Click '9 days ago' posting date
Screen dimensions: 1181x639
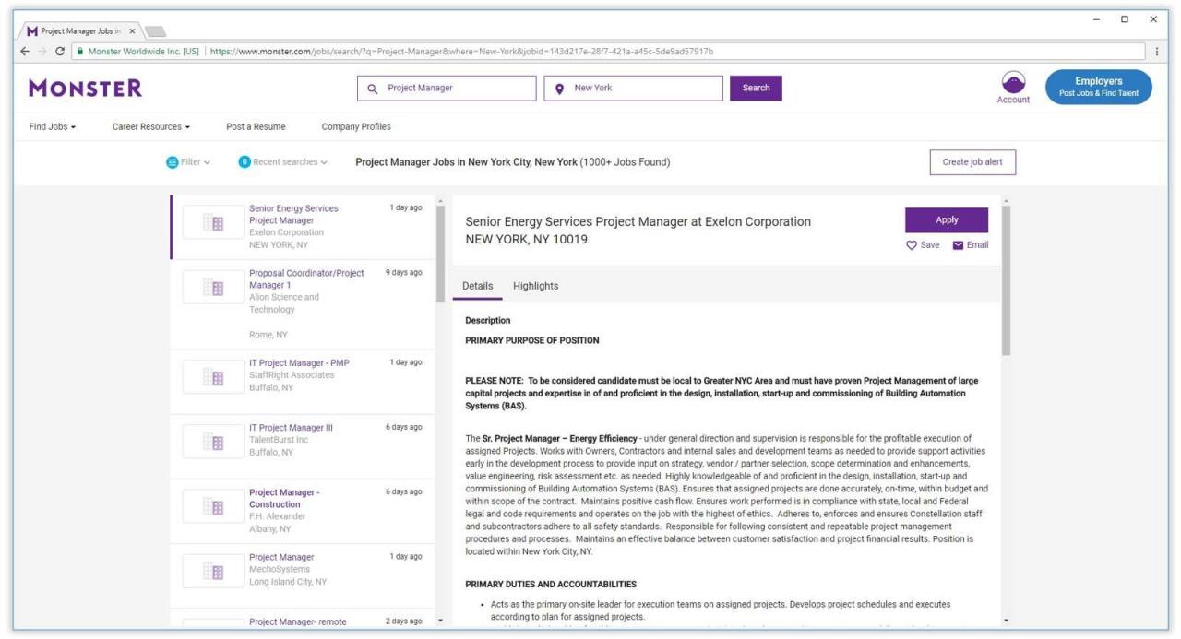click(404, 273)
